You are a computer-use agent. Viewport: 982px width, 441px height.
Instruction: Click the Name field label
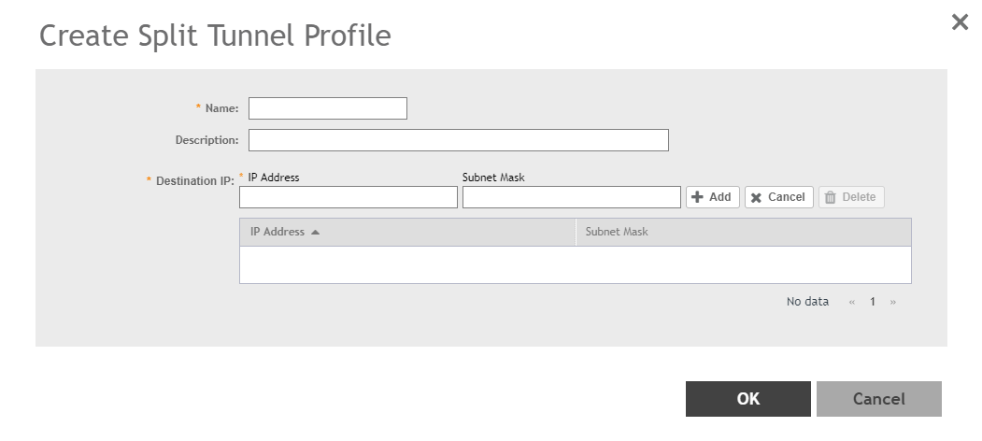[x=221, y=108]
